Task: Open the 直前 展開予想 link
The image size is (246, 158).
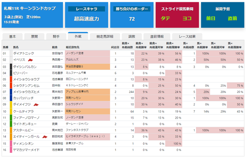Action: [x=232, y=19]
